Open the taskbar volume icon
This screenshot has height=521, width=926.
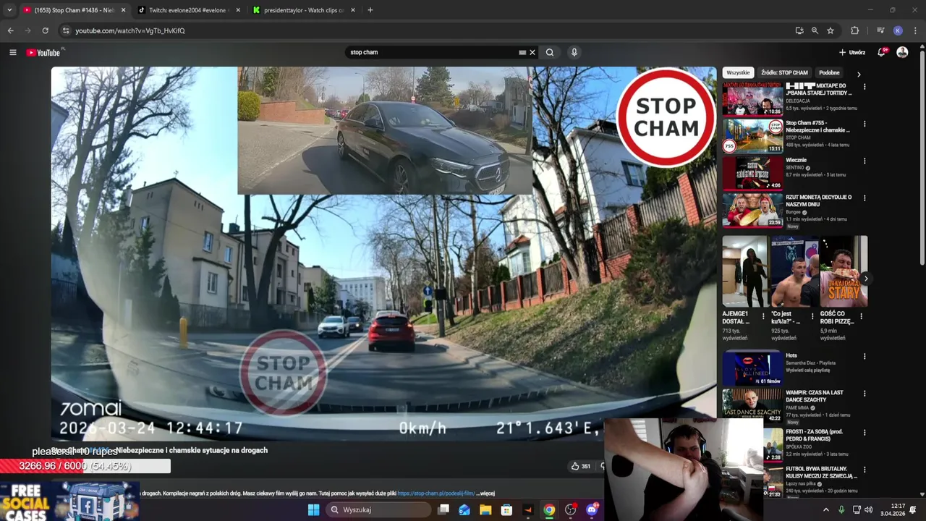[868, 509]
